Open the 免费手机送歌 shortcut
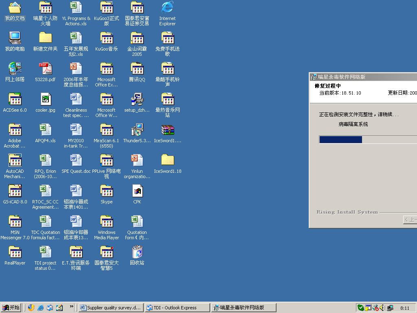417x313 pixels. point(167,44)
